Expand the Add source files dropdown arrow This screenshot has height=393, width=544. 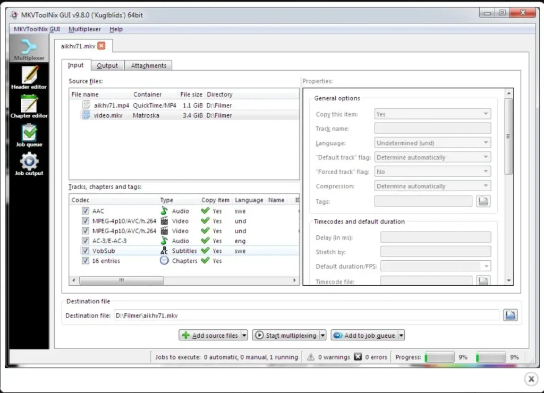pos(243,335)
